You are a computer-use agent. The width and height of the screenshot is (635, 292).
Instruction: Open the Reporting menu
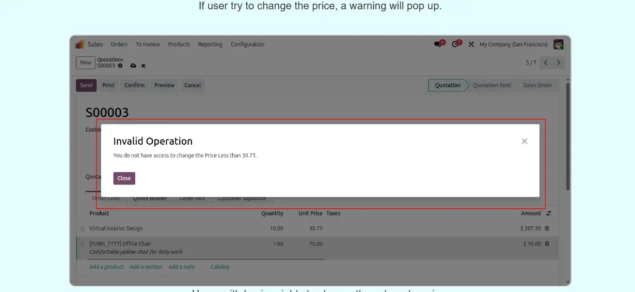(210, 44)
